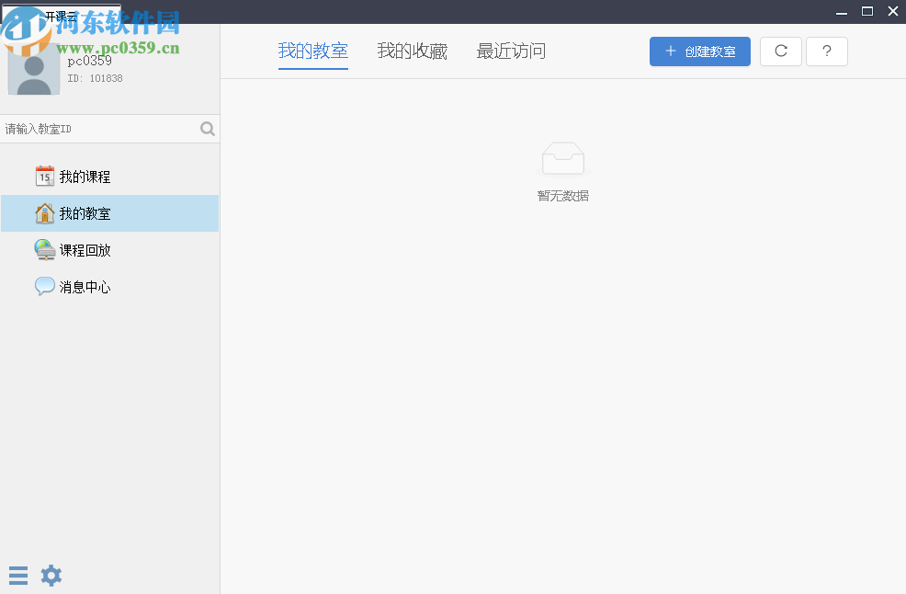The height and width of the screenshot is (594, 906).
Task: Select the 我的教室 tab header
Action: (313, 51)
